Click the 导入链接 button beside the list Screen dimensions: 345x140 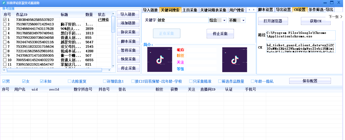[x=128, y=15]
